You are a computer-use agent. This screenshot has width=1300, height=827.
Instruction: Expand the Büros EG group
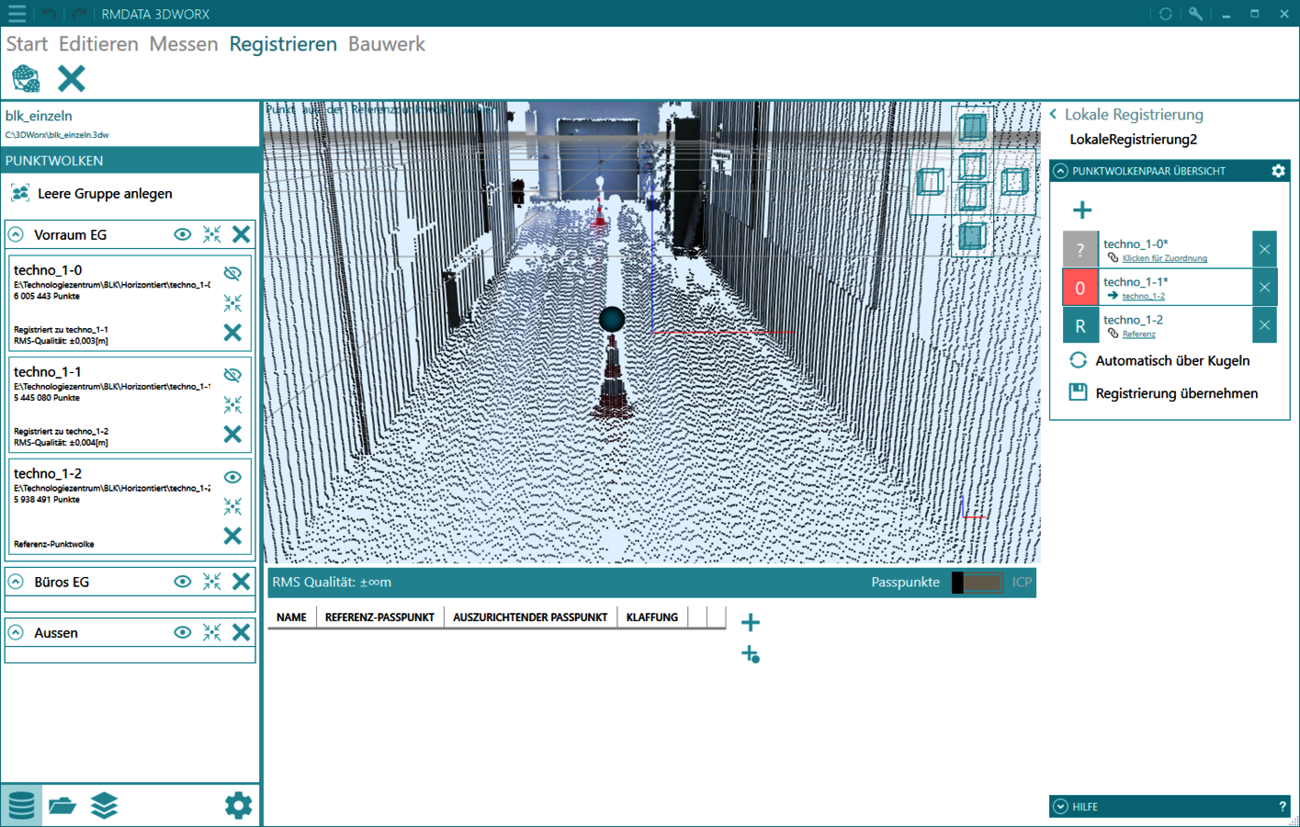click(x=17, y=582)
